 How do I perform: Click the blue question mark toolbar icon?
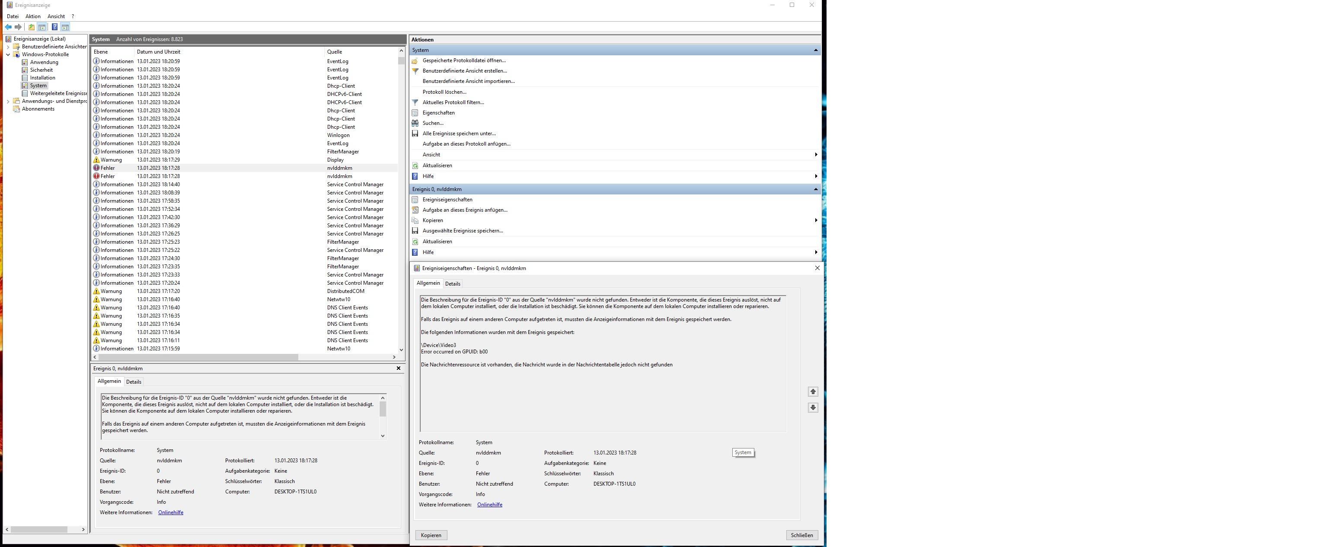pos(54,27)
